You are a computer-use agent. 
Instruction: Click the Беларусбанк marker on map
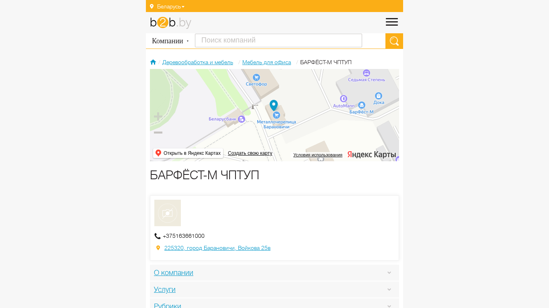[242, 119]
